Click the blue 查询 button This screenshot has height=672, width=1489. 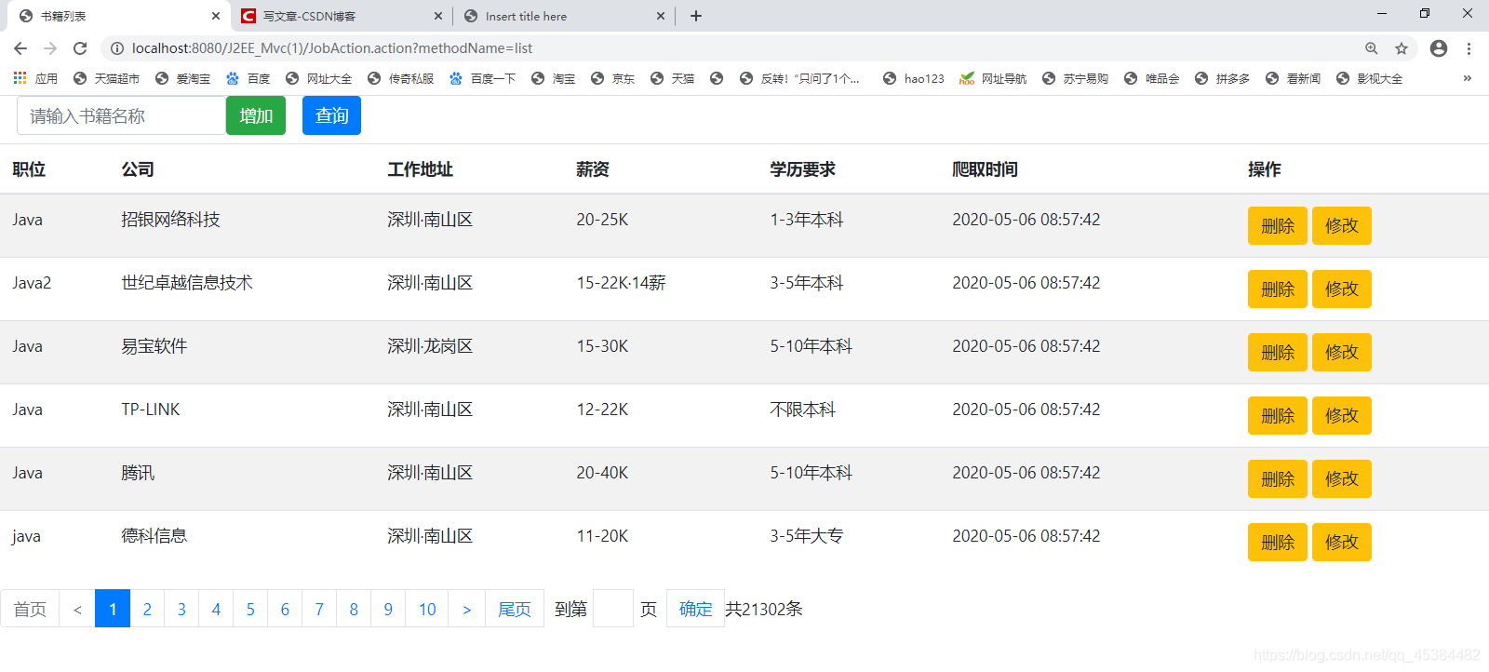331,115
